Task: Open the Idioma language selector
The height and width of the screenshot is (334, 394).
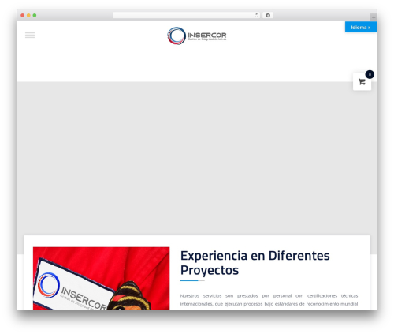Action: pos(361,27)
